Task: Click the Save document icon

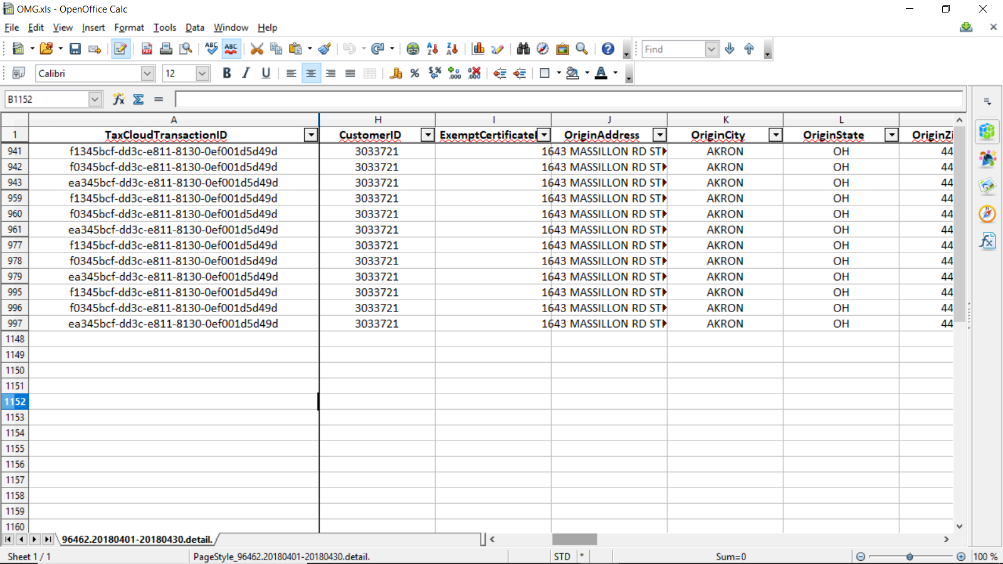Action: tap(75, 49)
